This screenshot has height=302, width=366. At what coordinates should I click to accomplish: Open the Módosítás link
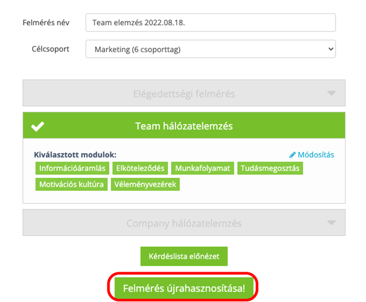pos(316,155)
